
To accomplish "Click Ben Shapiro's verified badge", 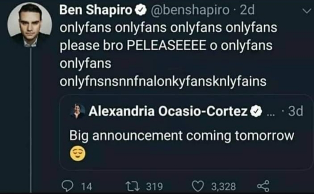I will click(x=141, y=10).
